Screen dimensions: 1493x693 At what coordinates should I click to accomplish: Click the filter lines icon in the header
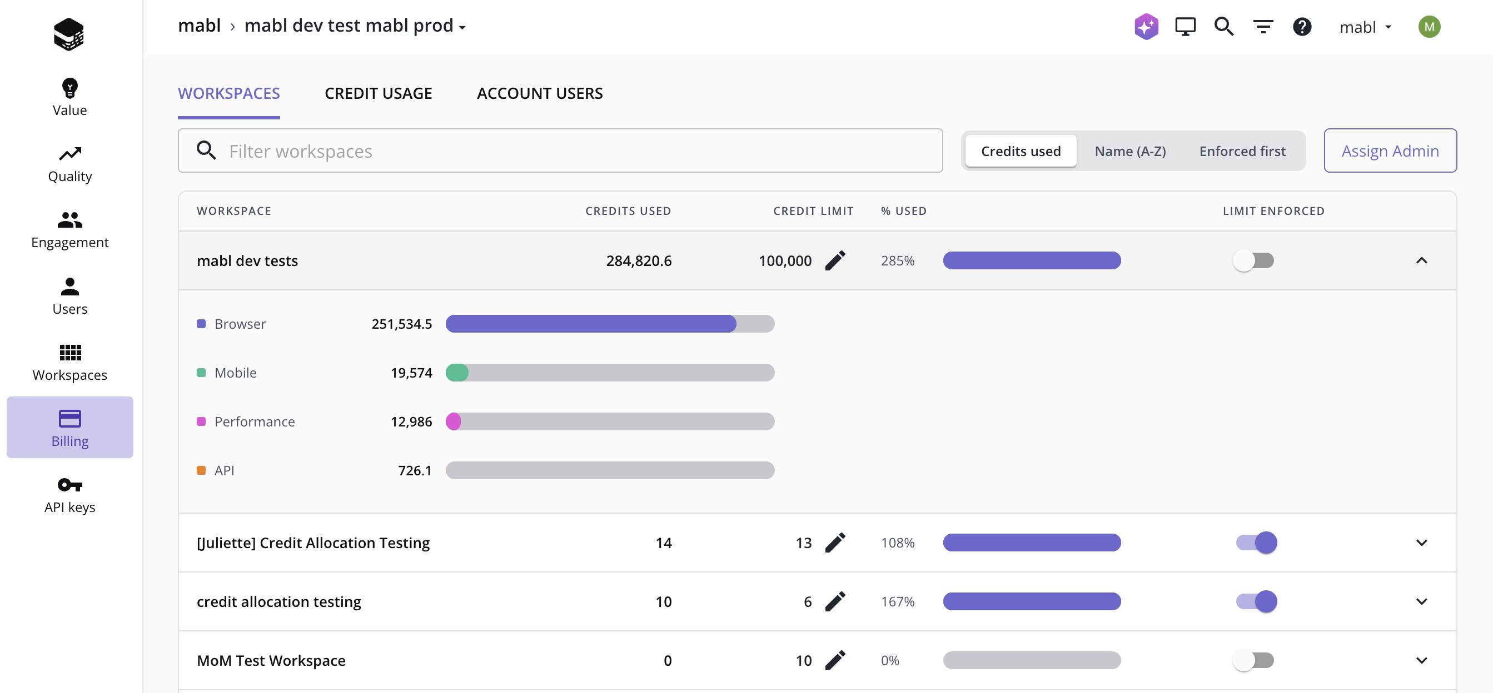pyautogui.click(x=1263, y=27)
